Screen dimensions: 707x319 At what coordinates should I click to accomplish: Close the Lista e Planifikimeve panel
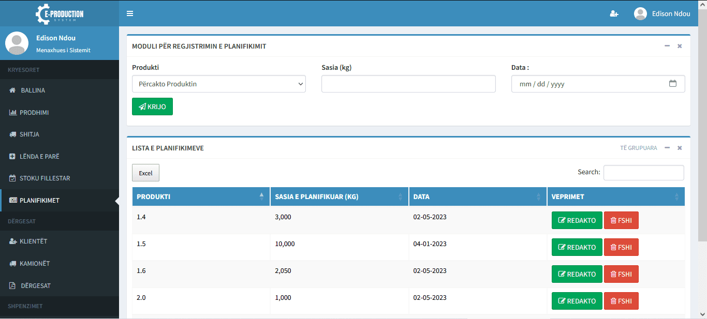coord(680,148)
